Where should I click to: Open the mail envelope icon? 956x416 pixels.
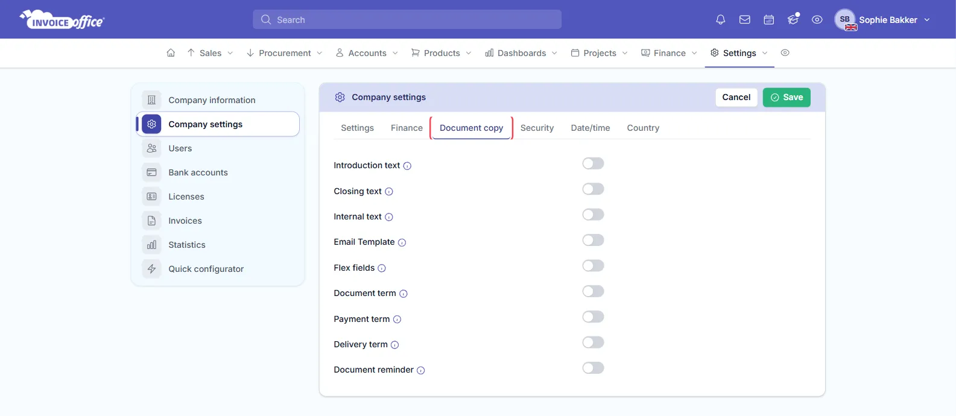pyautogui.click(x=745, y=20)
